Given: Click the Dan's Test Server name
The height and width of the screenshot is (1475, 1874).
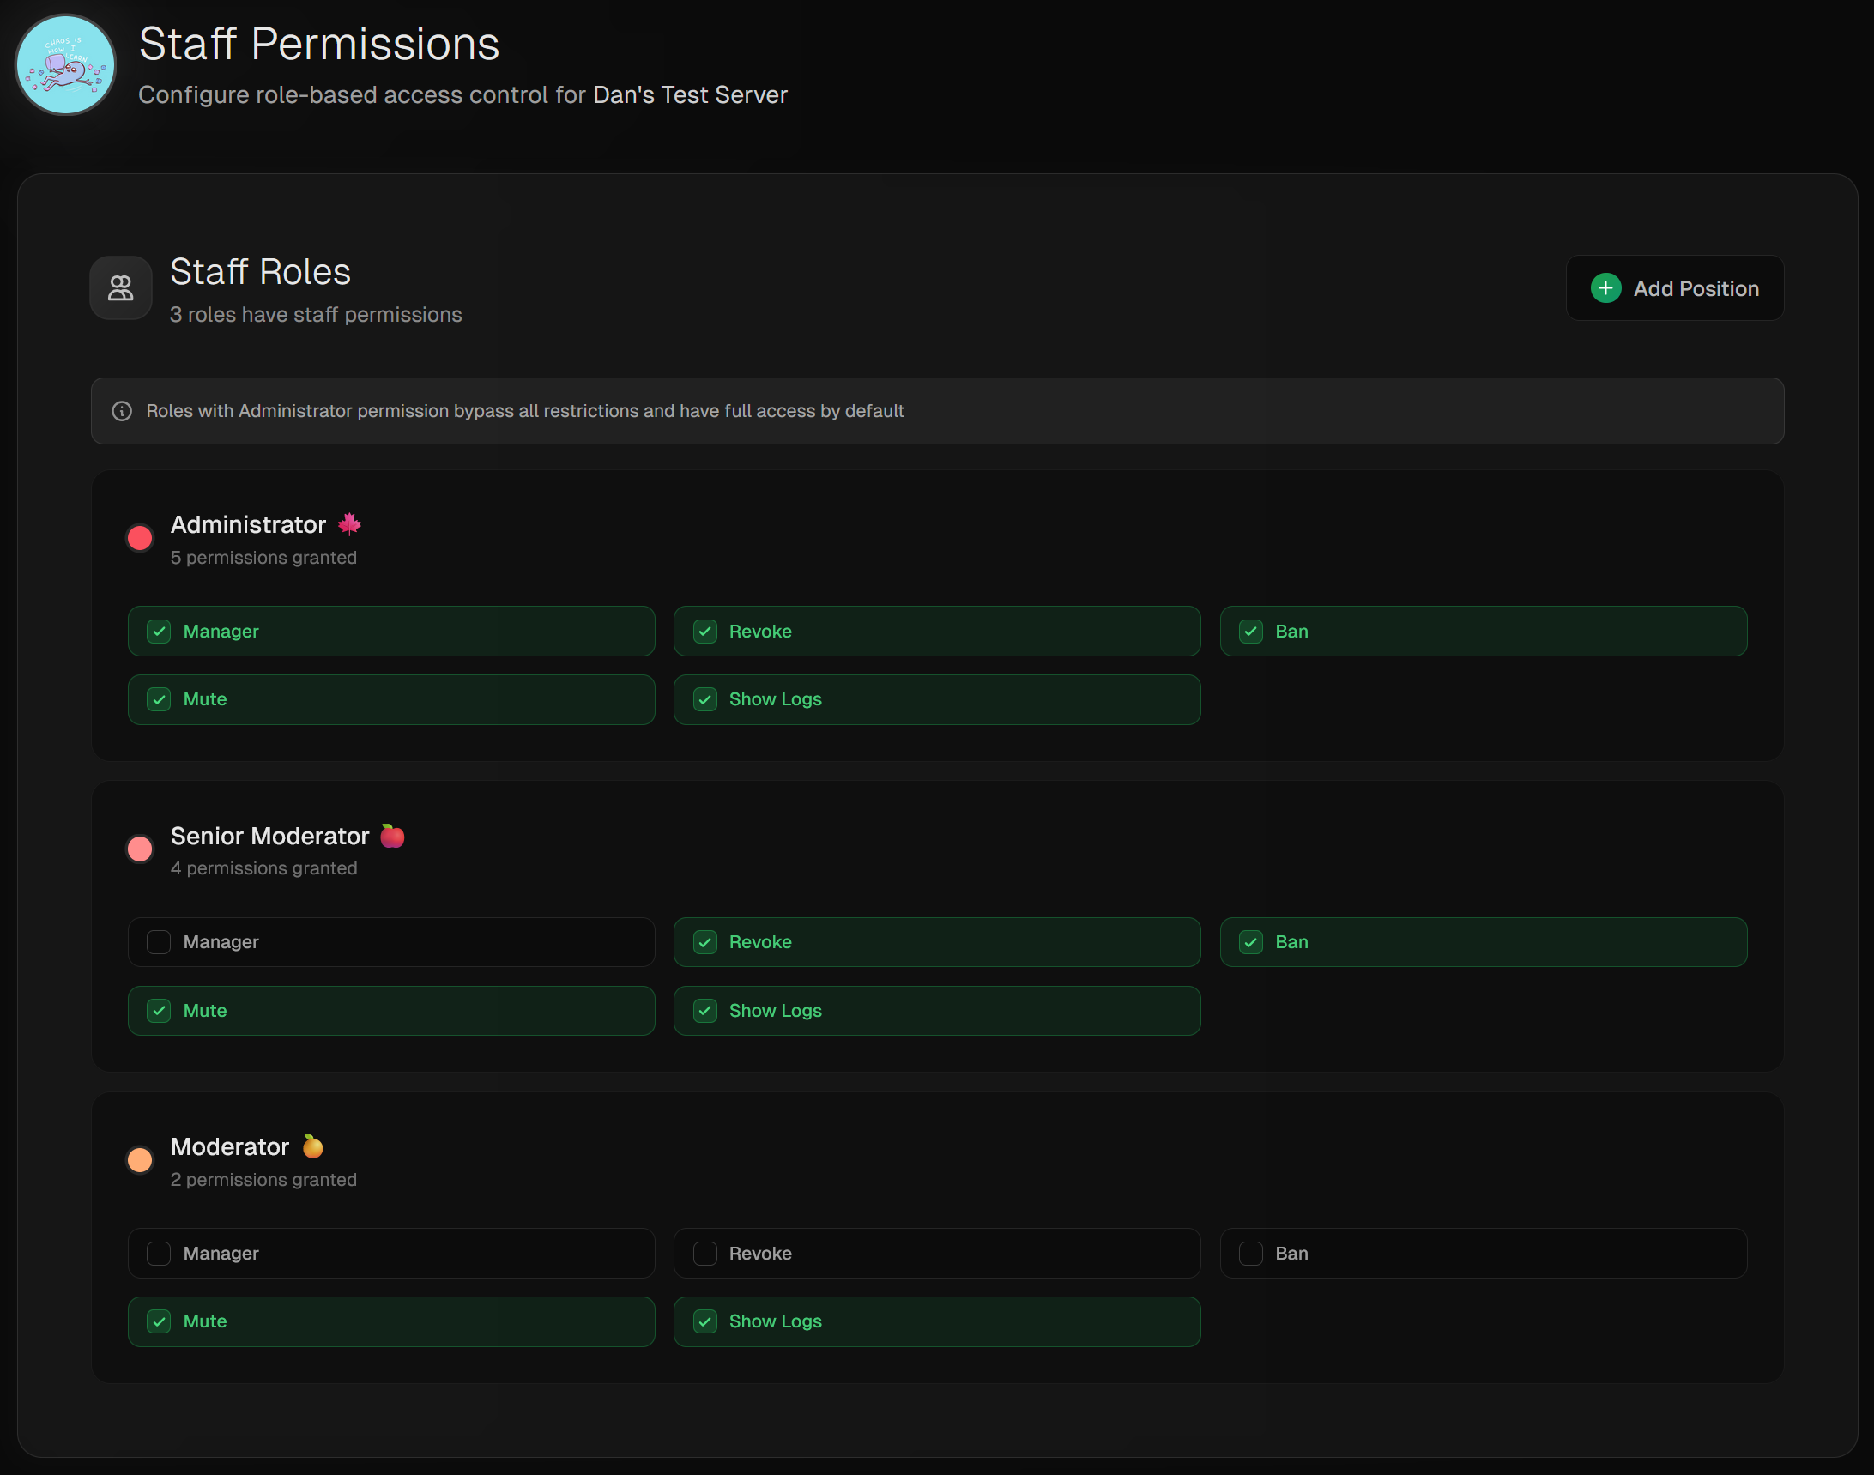Looking at the screenshot, I should [x=689, y=95].
